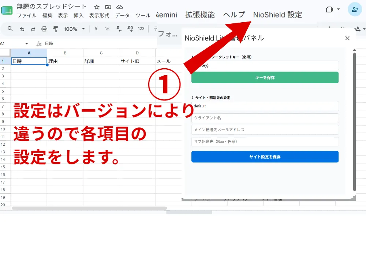Open the ヘルプ menu
Screen dimensions: 366x279
coord(234,15)
